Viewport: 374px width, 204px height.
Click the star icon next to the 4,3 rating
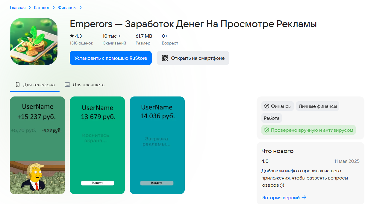click(x=71, y=36)
